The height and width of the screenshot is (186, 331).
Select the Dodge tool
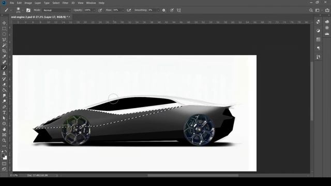[x=4, y=101]
